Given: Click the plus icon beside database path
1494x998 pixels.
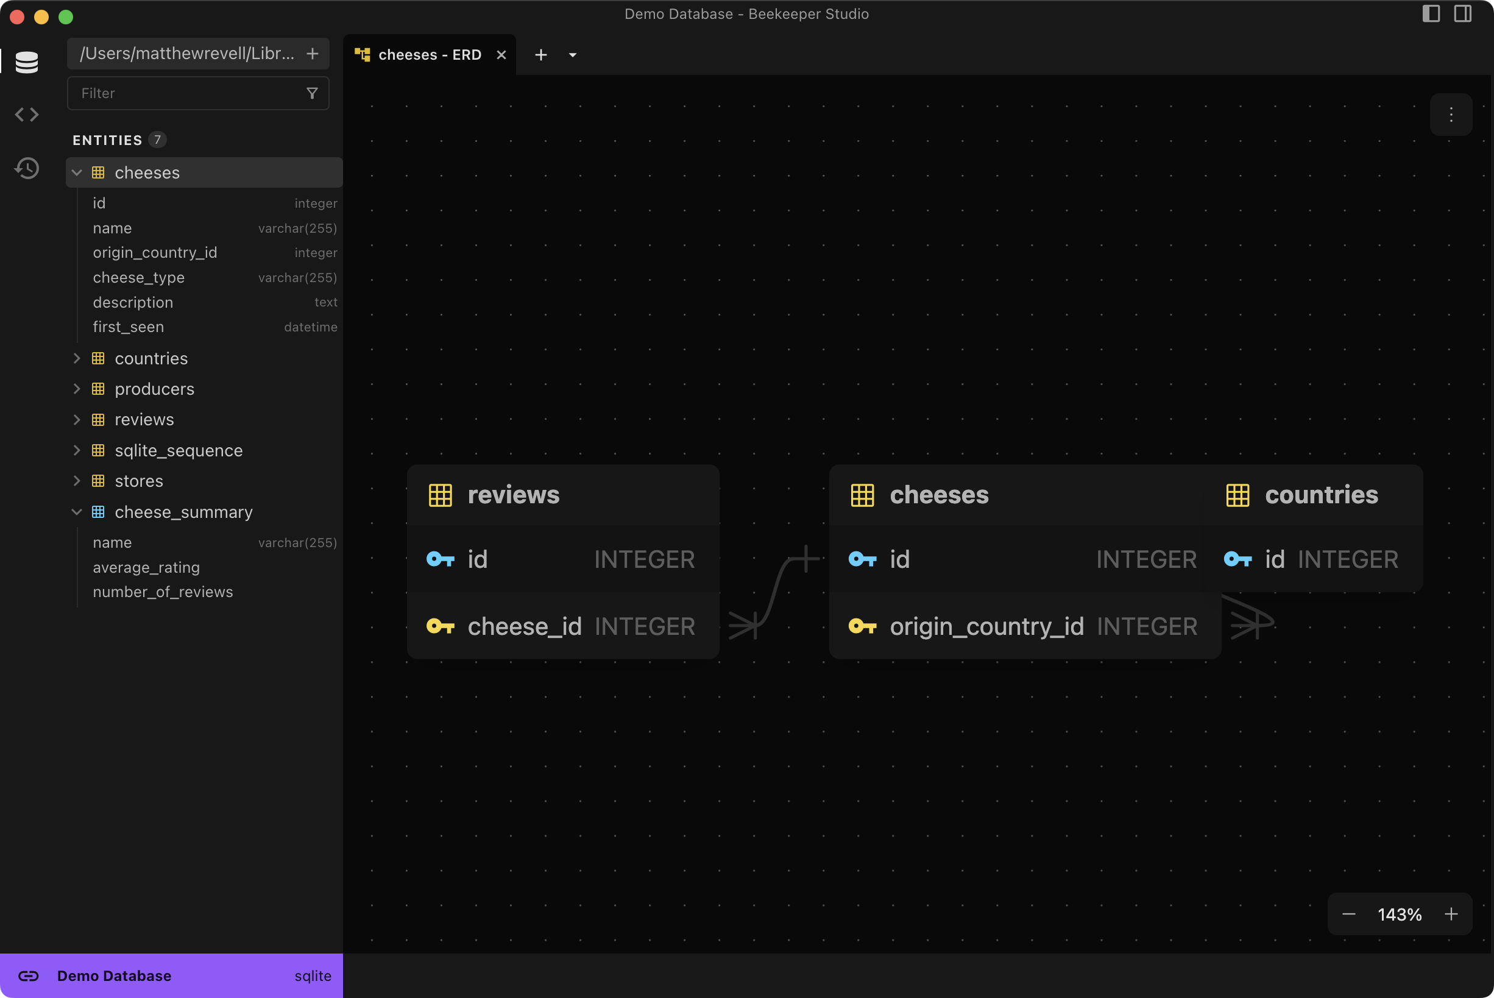Looking at the screenshot, I should tap(313, 54).
